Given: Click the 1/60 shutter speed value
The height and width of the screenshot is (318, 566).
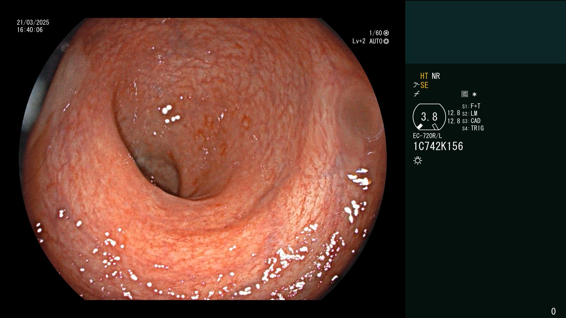Looking at the screenshot, I should pyautogui.click(x=376, y=33).
